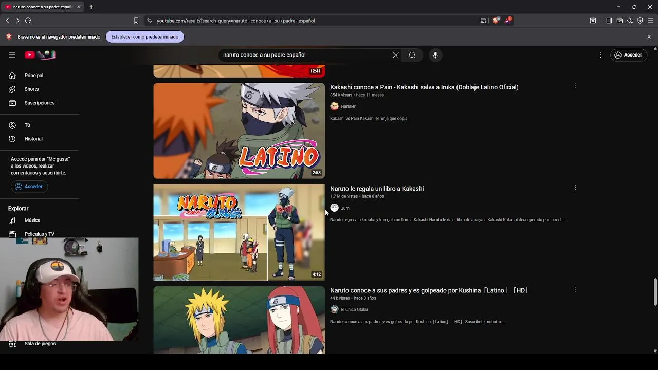The height and width of the screenshot is (370, 658).
Task: Open YouTube settings three-dot menu in header
Action: [x=600, y=55]
